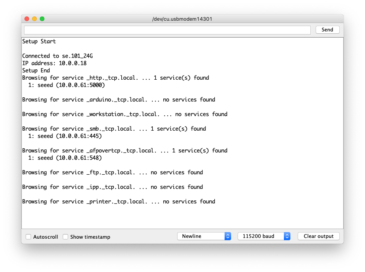The width and height of the screenshot is (365, 272).
Task: Click the _workstation._tcp.local browsing line
Action: (125, 114)
